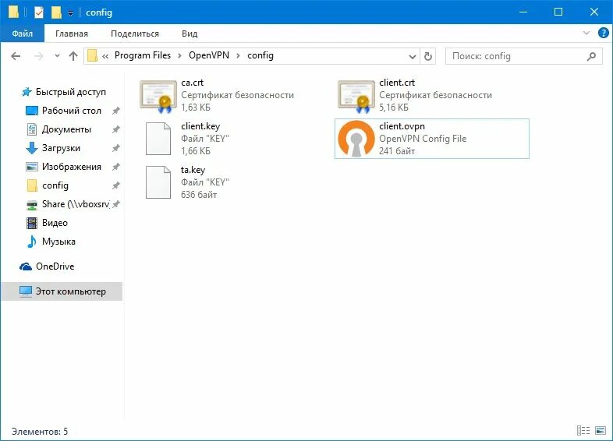613x441 pixels.
Task: Click the search magnifier icon
Action: point(591,56)
